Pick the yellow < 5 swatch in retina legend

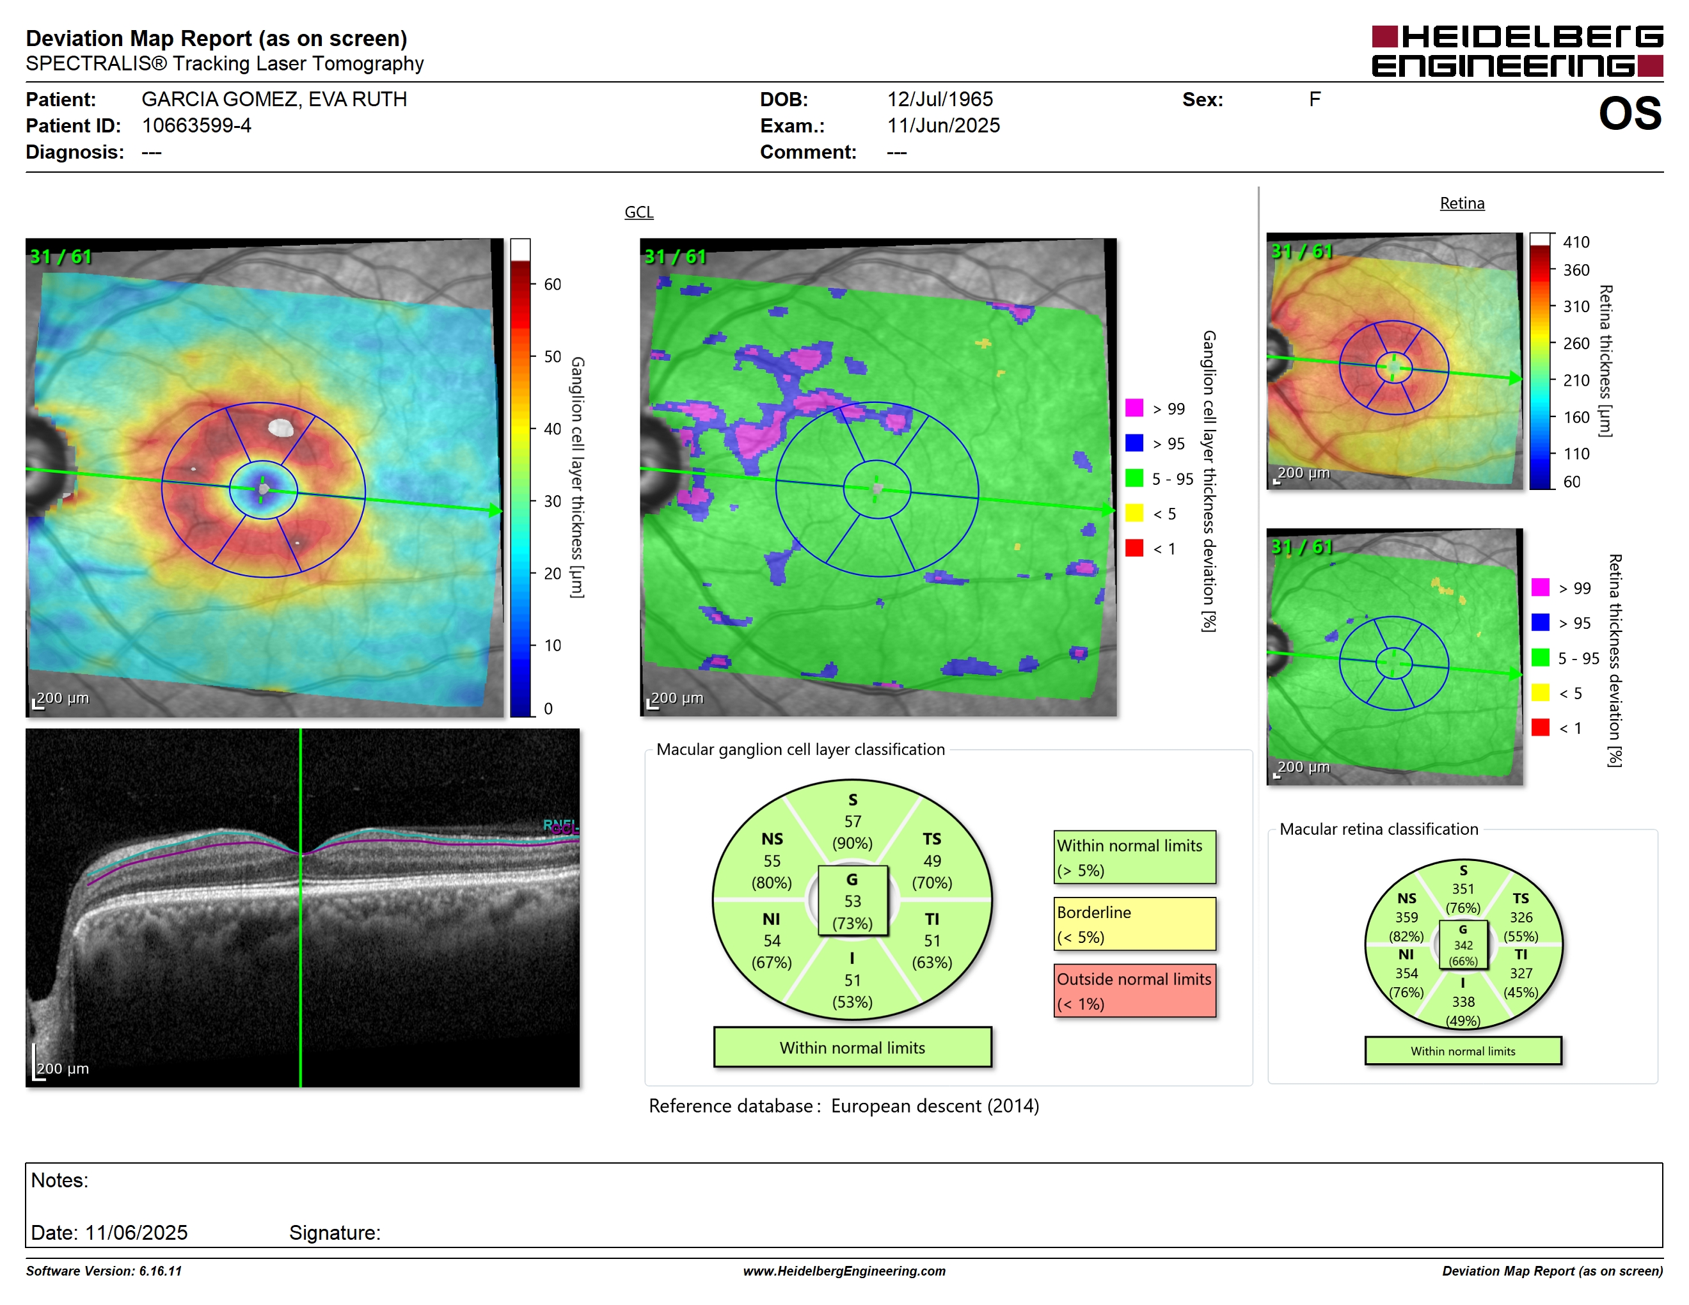click(x=1540, y=692)
